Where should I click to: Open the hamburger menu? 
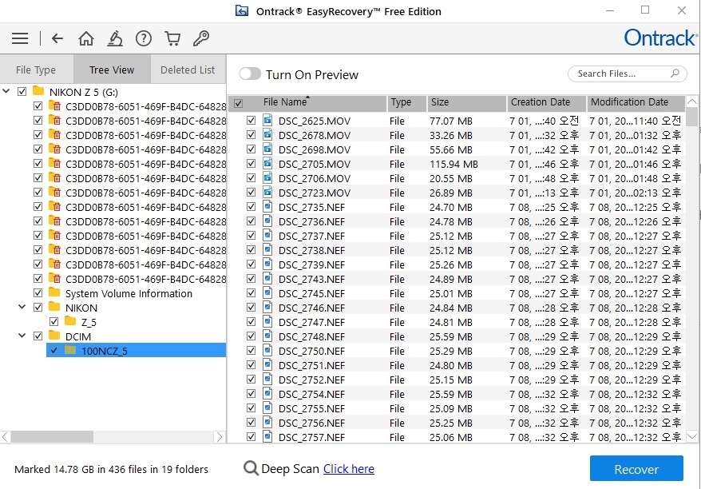coord(19,38)
